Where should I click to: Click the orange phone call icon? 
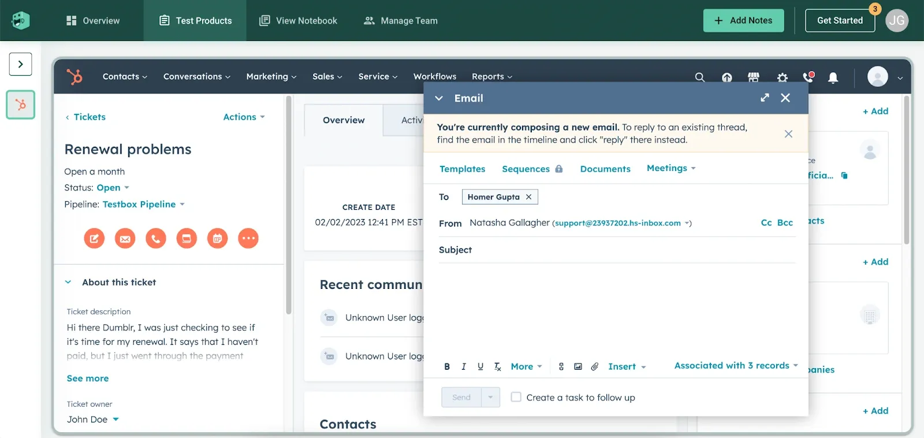156,238
